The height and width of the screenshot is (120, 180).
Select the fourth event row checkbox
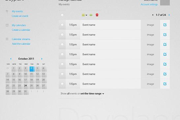tap(62, 54)
